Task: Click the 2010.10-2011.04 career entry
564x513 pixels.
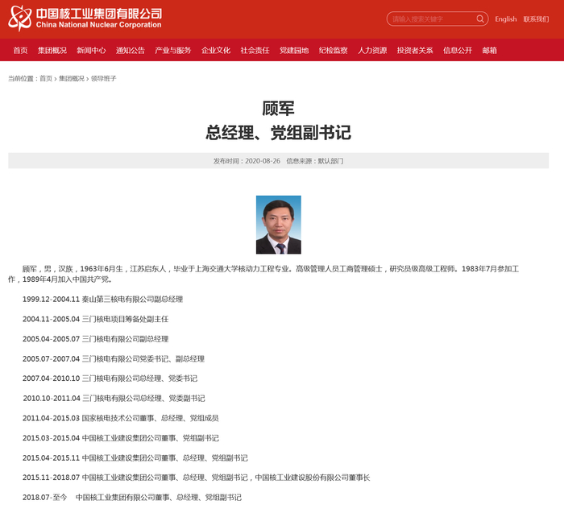Action: point(114,399)
